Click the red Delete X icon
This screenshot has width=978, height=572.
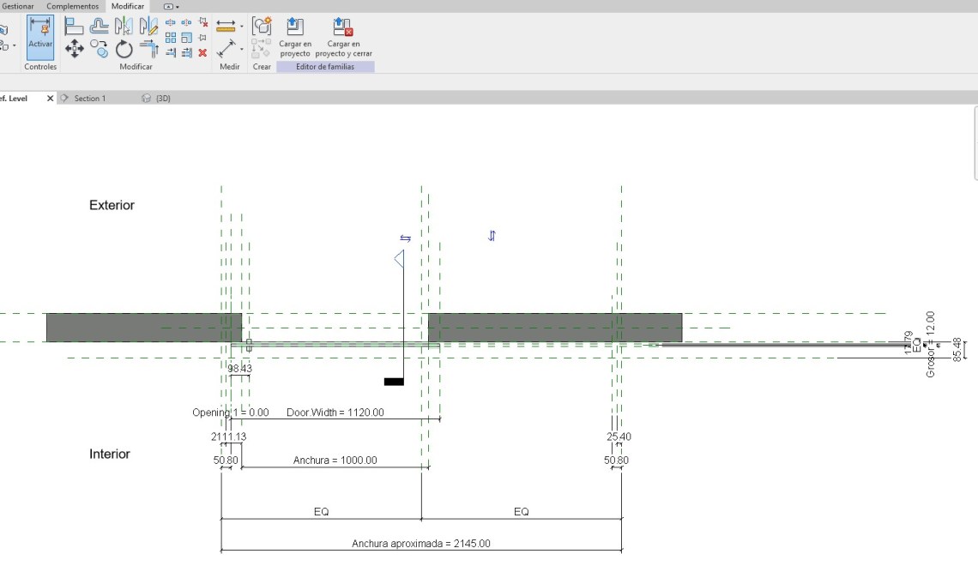[202, 52]
